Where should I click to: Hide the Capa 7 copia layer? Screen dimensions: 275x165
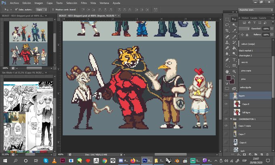pos(226,125)
